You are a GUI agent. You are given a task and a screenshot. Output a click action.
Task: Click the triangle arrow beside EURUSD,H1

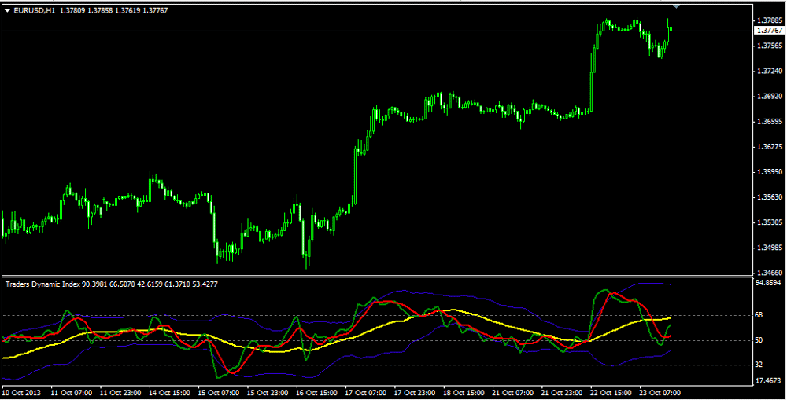pos(7,9)
